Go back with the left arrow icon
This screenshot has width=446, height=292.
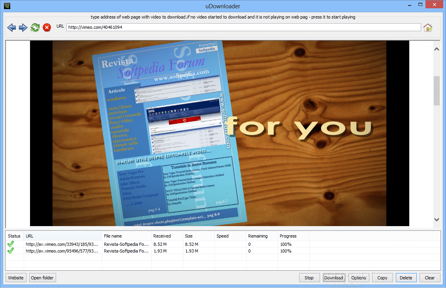pos(12,28)
